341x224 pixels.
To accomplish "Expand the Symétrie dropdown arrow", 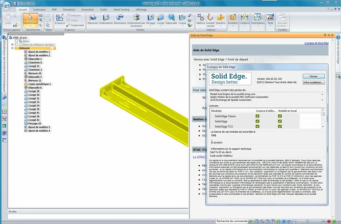I will click(x=221, y=26).
